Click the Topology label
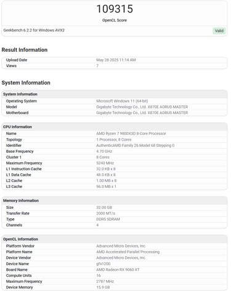The height and width of the screenshot is (291, 231). [14, 139]
